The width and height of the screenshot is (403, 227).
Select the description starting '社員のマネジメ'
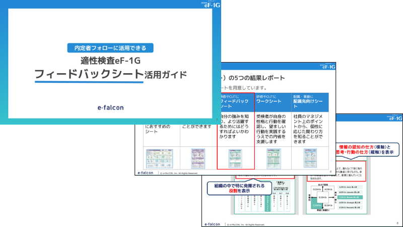[x=308, y=129]
